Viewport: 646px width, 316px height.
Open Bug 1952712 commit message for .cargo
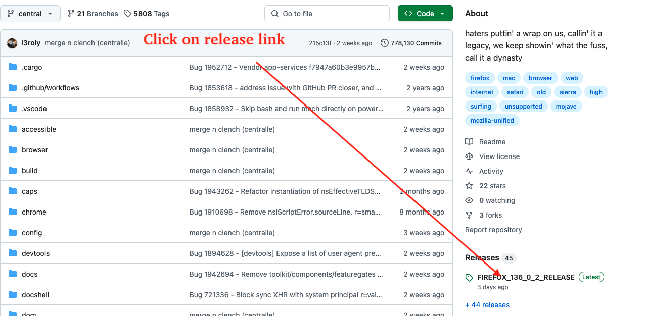coord(285,67)
